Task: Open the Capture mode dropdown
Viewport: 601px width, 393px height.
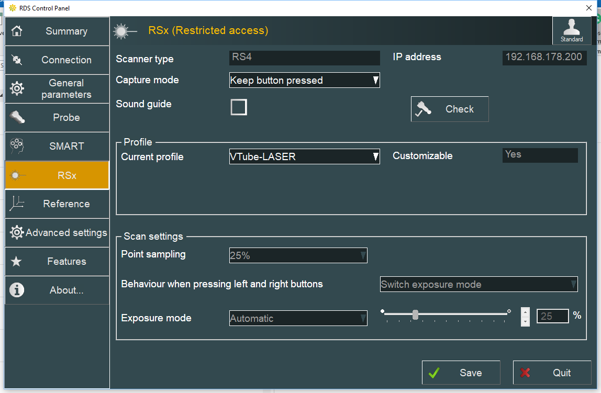Action: click(304, 80)
